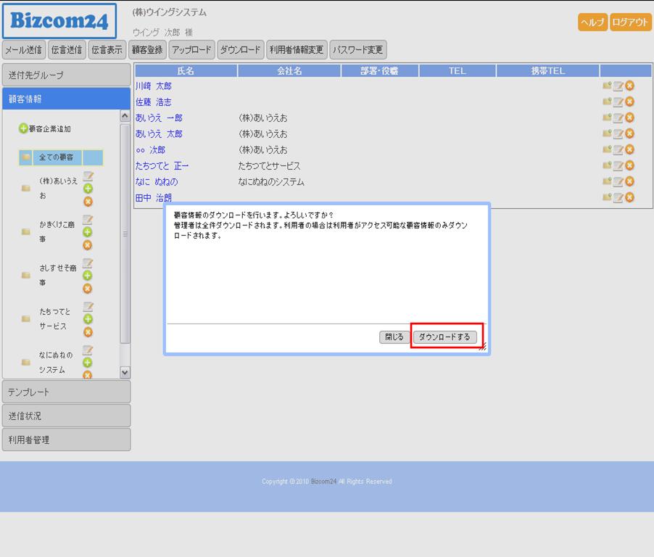Click folder-add icon in あいうえ 一郎 row

[x=606, y=118]
